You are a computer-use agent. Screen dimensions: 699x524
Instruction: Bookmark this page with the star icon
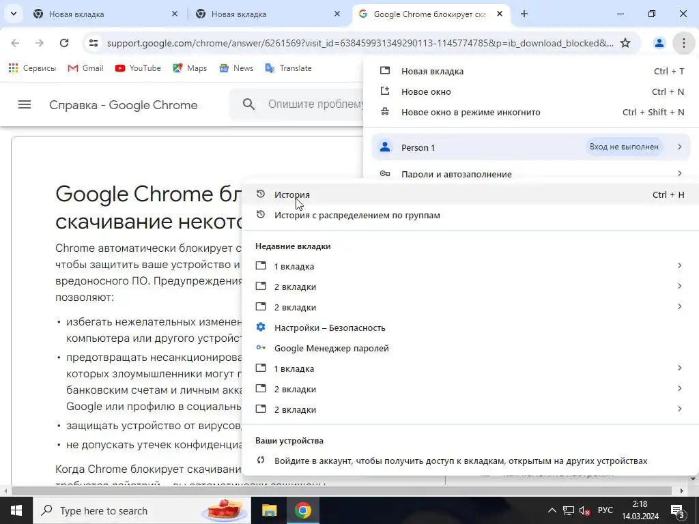[x=625, y=43]
